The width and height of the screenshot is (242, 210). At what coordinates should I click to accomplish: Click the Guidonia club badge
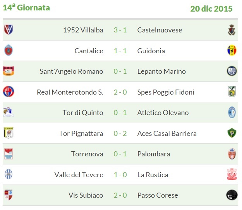[232, 51]
